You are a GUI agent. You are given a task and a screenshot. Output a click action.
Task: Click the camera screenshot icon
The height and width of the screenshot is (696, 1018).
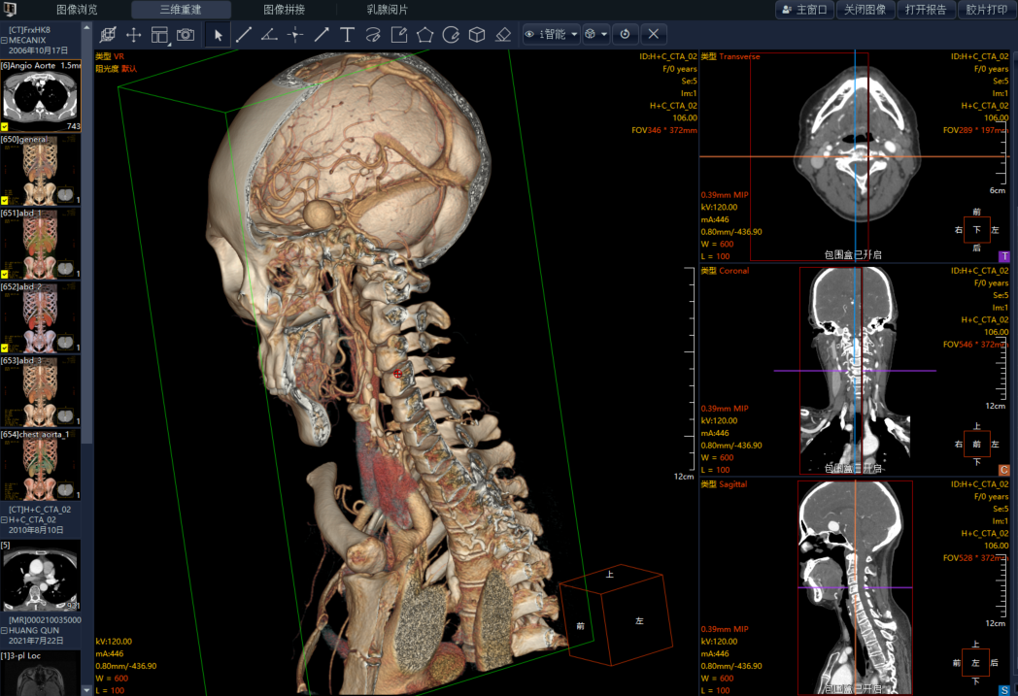(x=185, y=35)
